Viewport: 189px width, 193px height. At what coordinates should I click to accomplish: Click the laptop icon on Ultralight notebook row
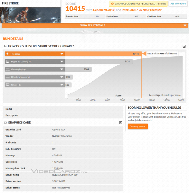(x=8, y=77)
